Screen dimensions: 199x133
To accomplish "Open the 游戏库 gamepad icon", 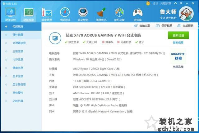I will [137, 15].
